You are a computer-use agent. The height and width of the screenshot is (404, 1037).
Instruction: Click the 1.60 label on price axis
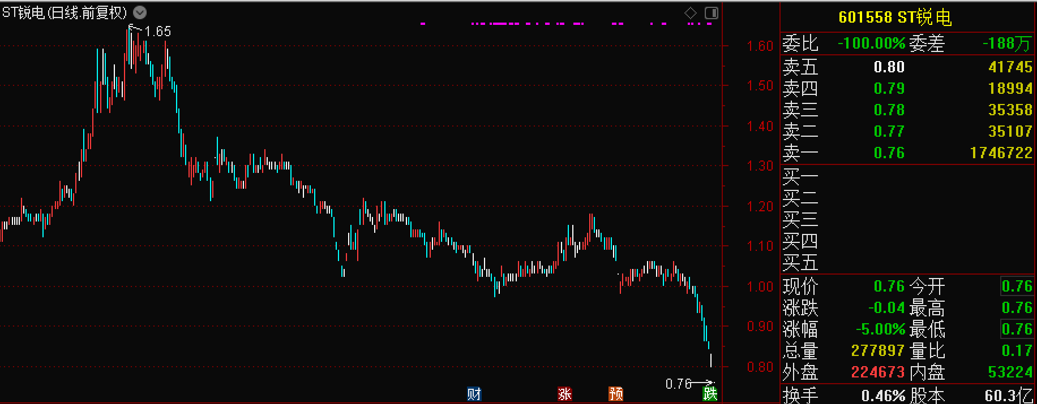tap(760, 46)
